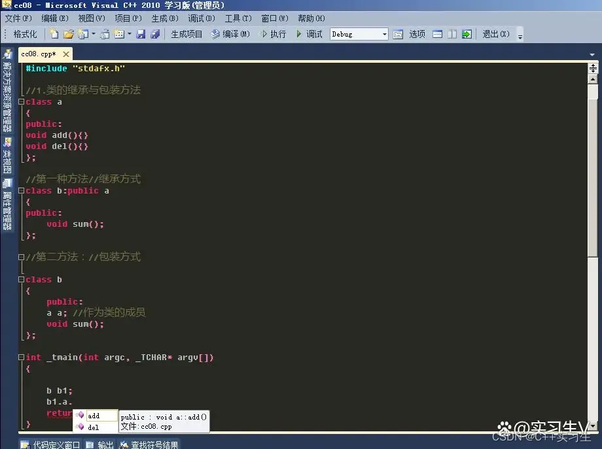Collapse the class b:public a block
Viewport: 602px width, 449px height.
(22, 191)
